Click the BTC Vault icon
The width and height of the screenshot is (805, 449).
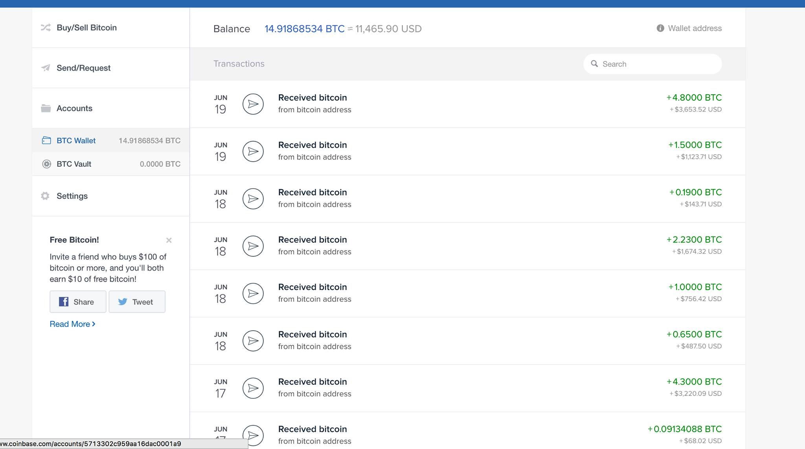pyautogui.click(x=46, y=164)
